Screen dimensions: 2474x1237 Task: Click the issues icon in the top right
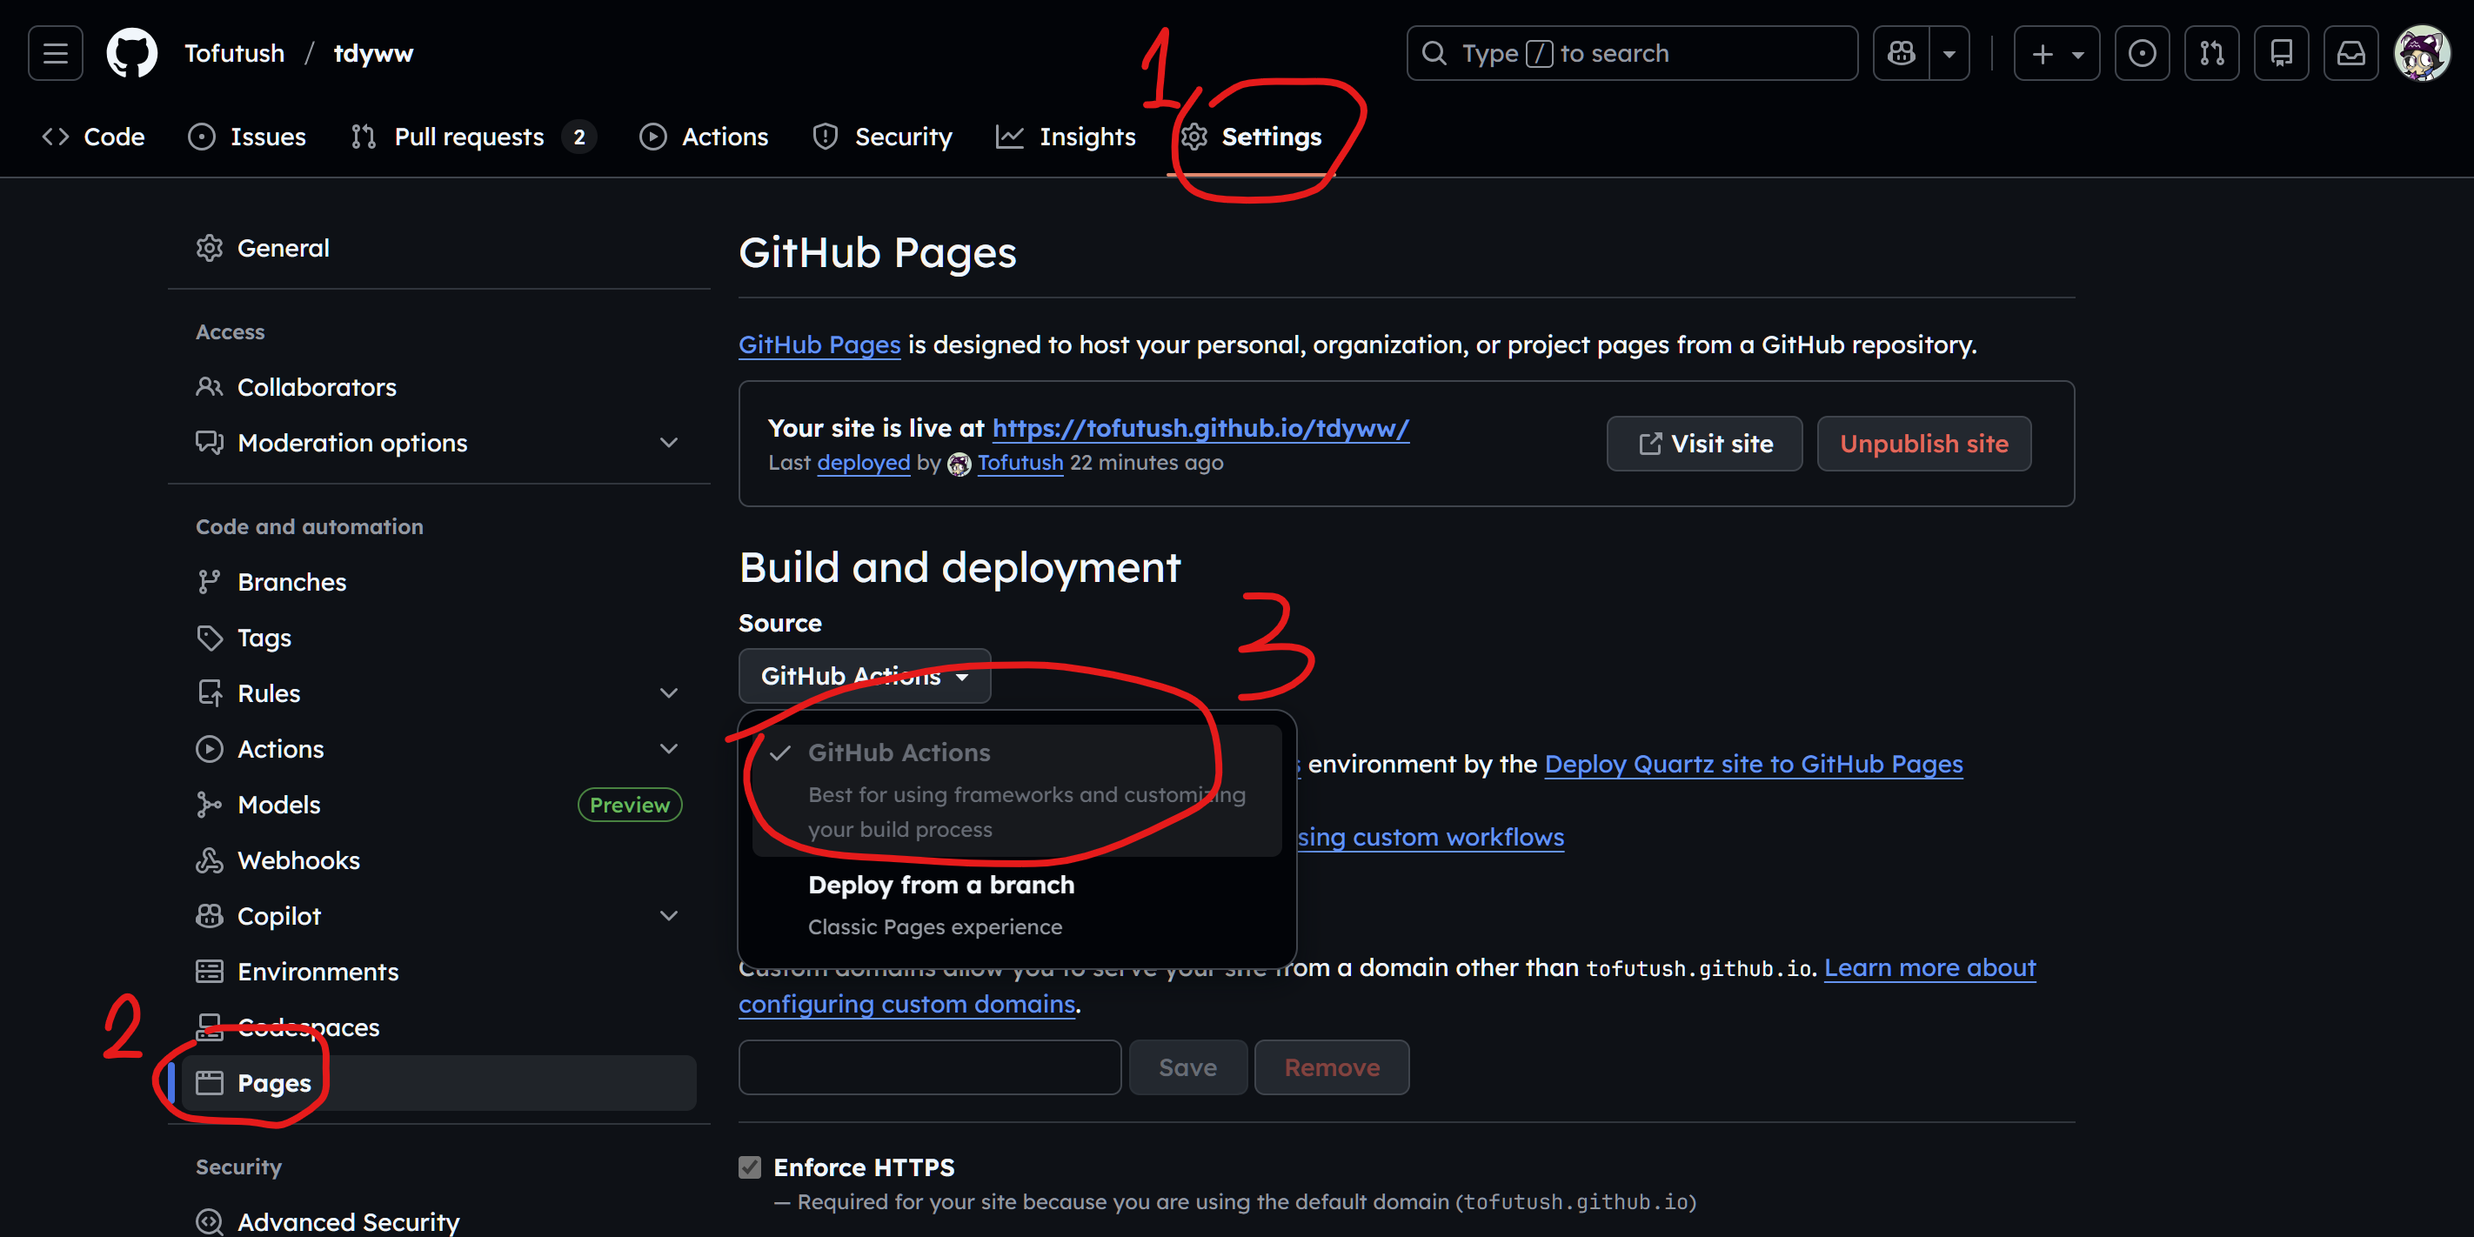tap(2142, 53)
